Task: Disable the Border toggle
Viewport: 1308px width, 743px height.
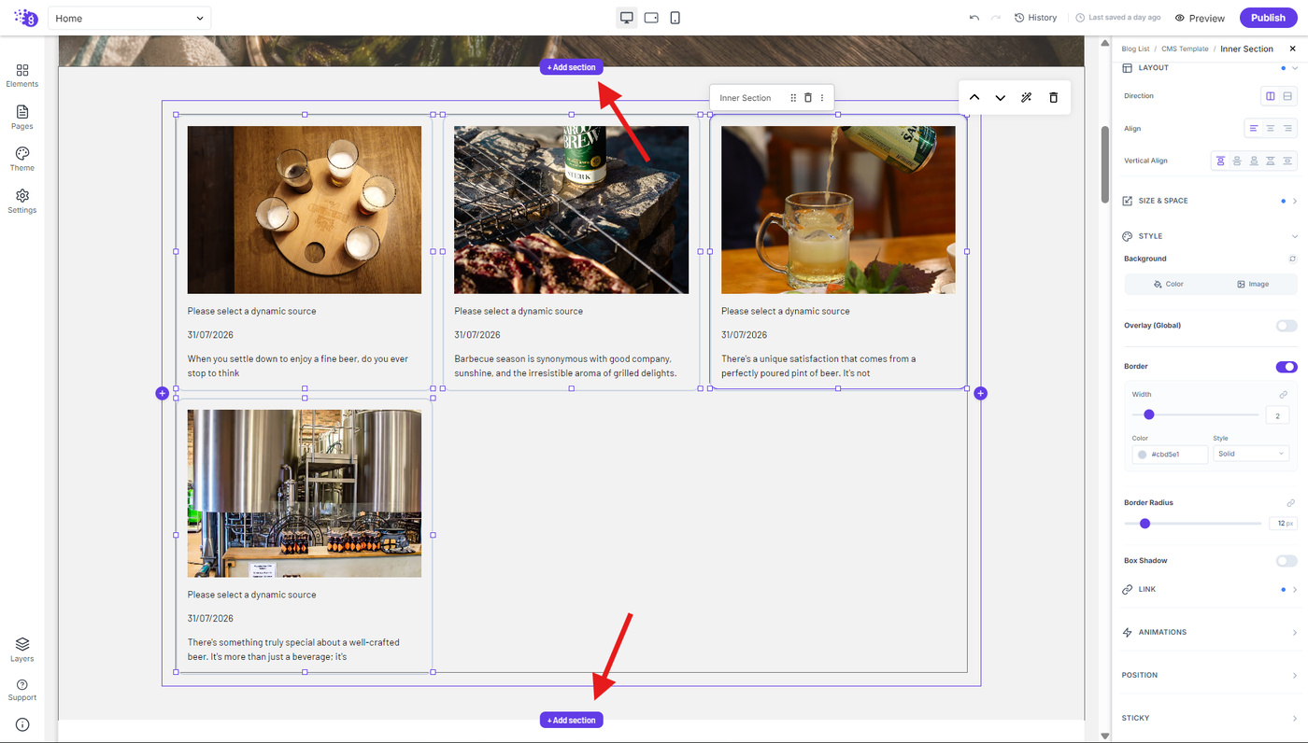Action: (1287, 367)
